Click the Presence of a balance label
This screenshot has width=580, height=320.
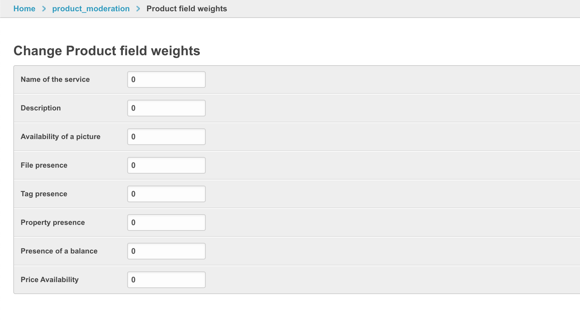[59, 251]
